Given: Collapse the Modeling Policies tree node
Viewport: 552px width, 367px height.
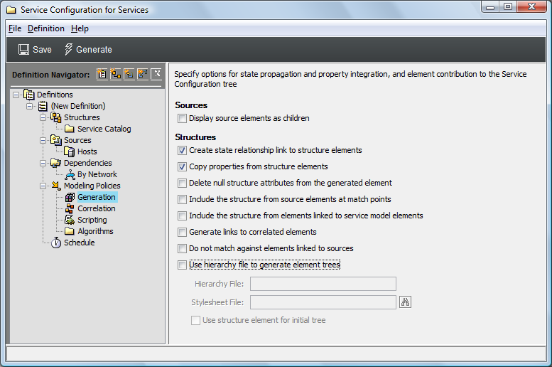Looking at the screenshot, I should (43, 186).
